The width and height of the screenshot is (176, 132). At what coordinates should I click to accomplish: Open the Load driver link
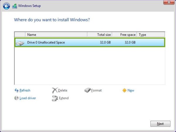pyautogui.click(x=28, y=98)
